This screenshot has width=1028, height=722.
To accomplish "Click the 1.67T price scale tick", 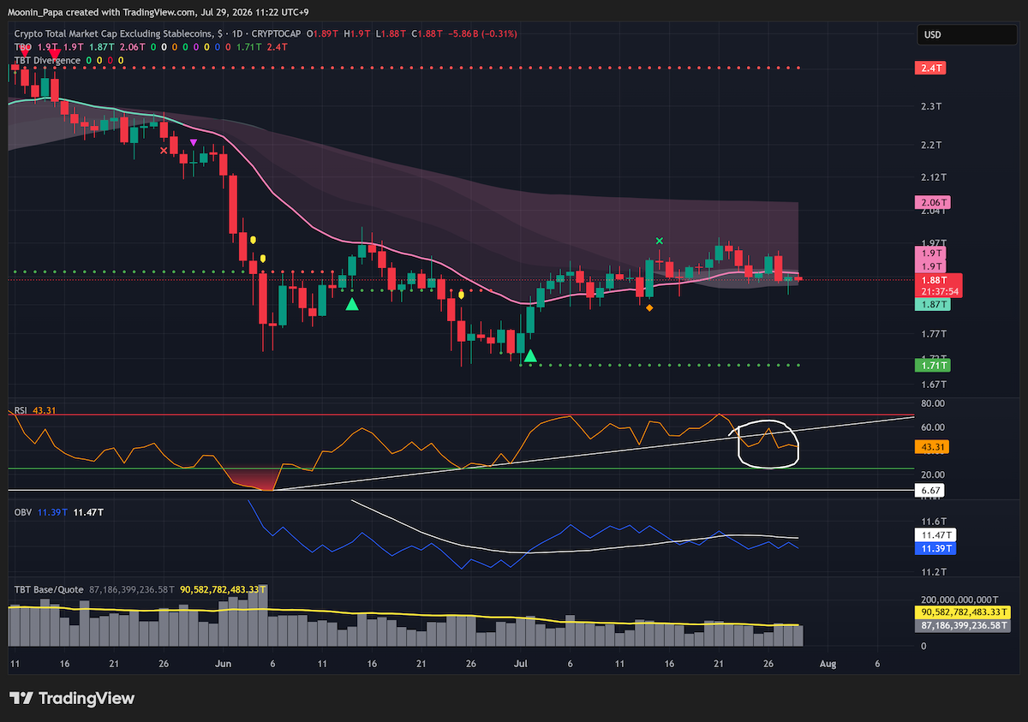I will [x=935, y=385].
